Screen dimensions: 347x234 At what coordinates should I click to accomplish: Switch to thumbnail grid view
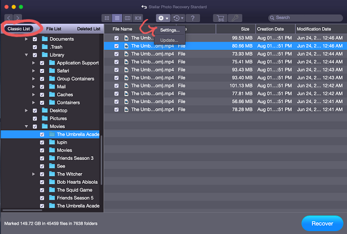pyautogui.click(x=106, y=18)
